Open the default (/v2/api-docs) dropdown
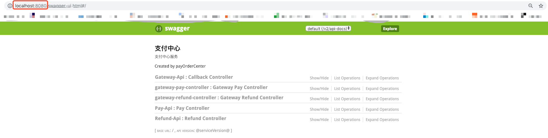The image size is (548, 138). point(328,28)
